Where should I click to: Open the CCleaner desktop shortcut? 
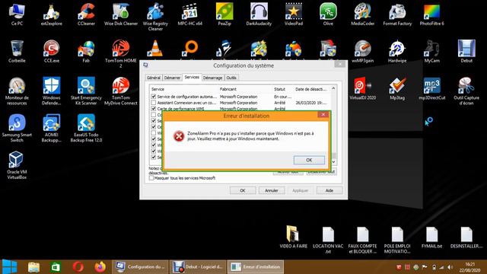pos(86,14)
